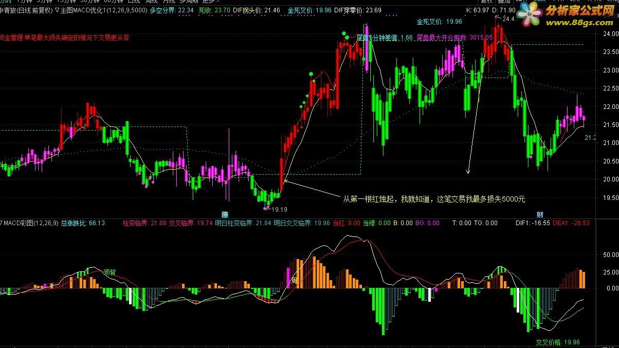The width and height of the screenshot is (619, 348).
Task: Select the 柱变临界: 21.88 value
Action: pos(144,223)
